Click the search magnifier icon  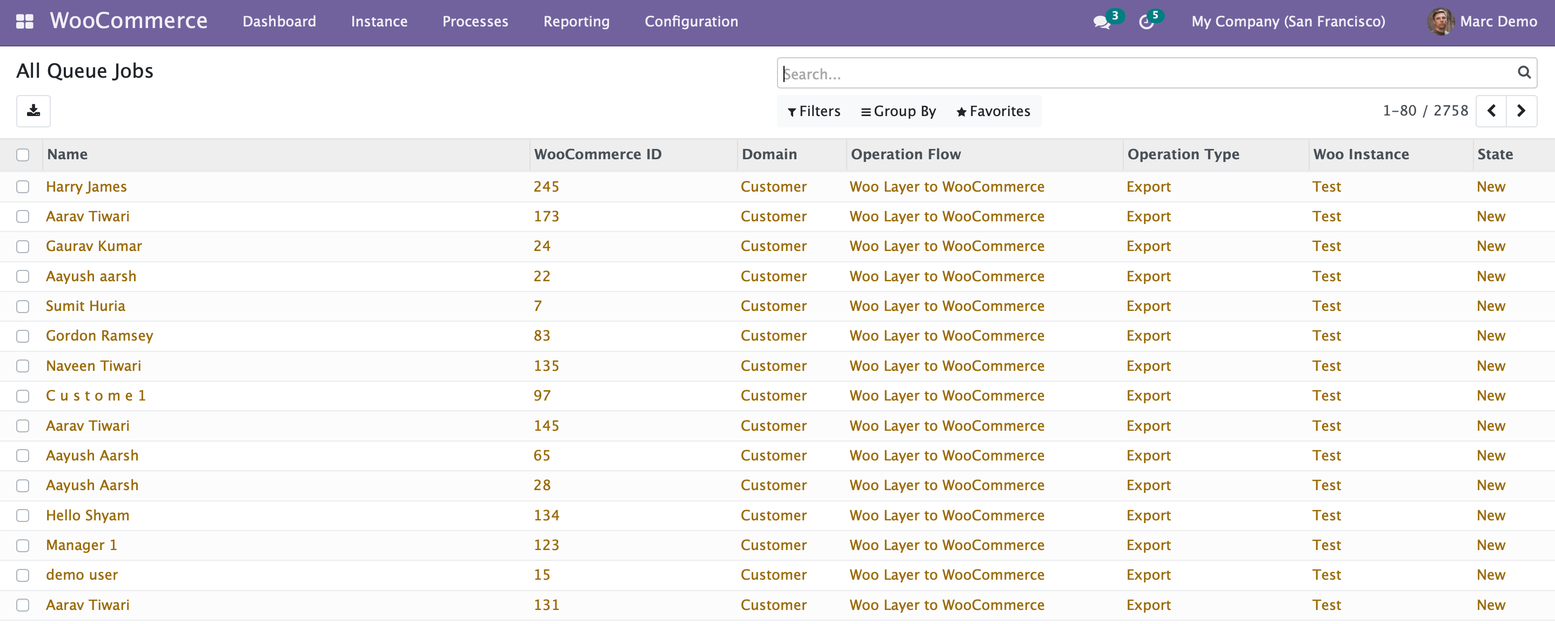pos(1524,73)
